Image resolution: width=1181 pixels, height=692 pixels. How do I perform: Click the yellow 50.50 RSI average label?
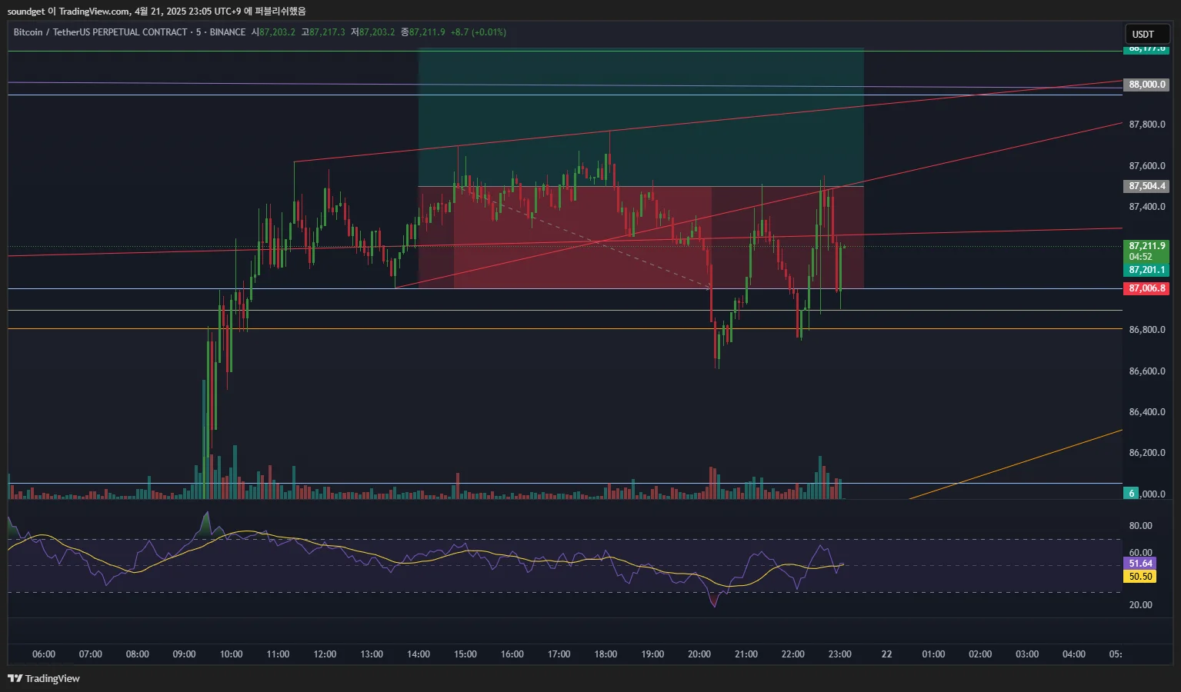tap(1139, 577)
